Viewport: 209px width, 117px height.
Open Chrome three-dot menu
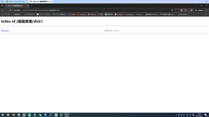click(207, 10)
